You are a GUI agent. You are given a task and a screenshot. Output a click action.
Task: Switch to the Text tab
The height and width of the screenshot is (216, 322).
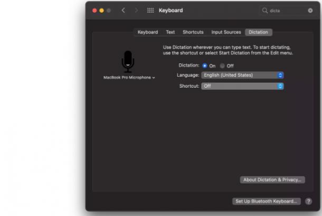[171, 32]
